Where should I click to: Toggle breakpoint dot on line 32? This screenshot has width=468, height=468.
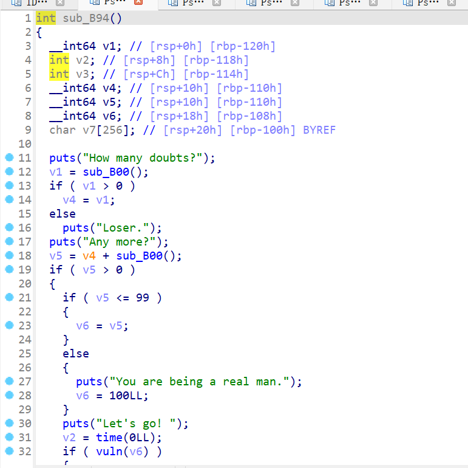[8, 451]
